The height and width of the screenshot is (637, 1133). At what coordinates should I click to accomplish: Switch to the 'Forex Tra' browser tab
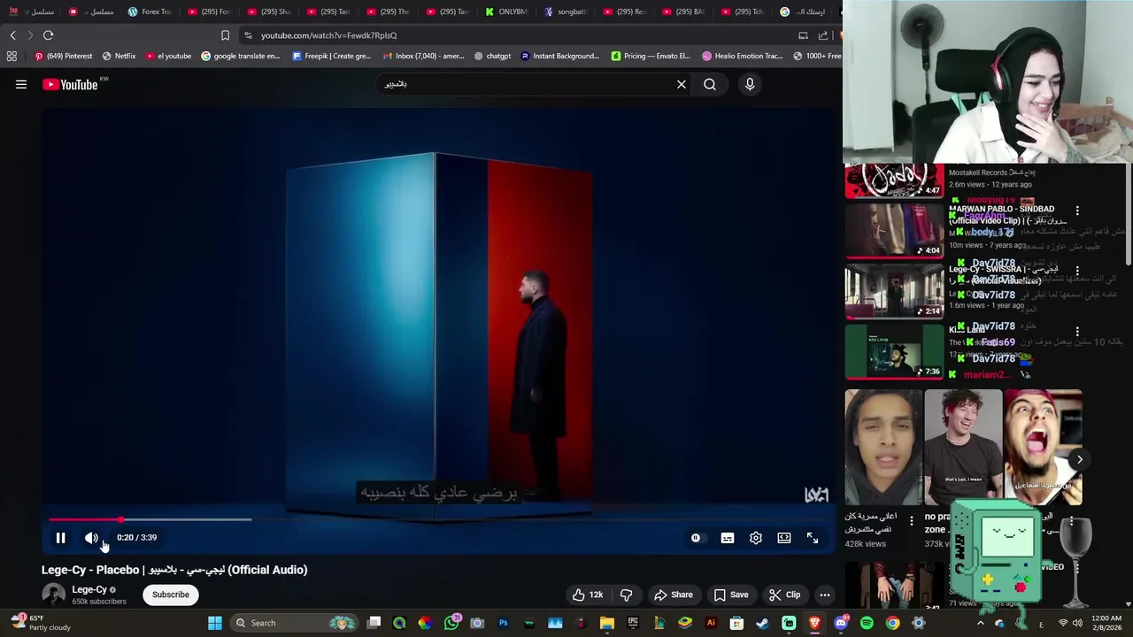pyautogui.click(x=150, y=12)
